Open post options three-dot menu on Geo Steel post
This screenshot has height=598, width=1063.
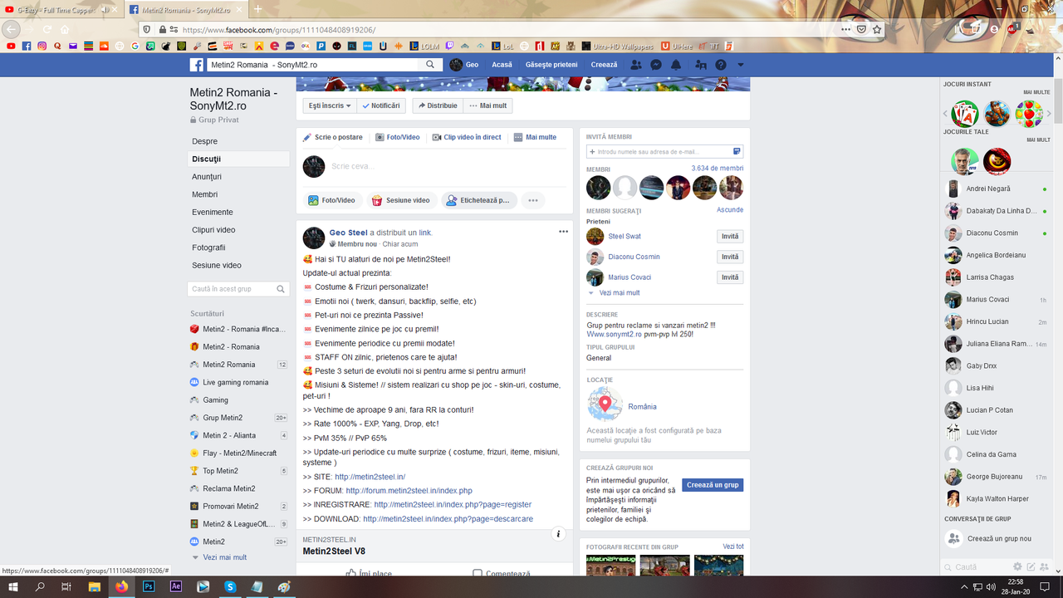tap(564, 232)
